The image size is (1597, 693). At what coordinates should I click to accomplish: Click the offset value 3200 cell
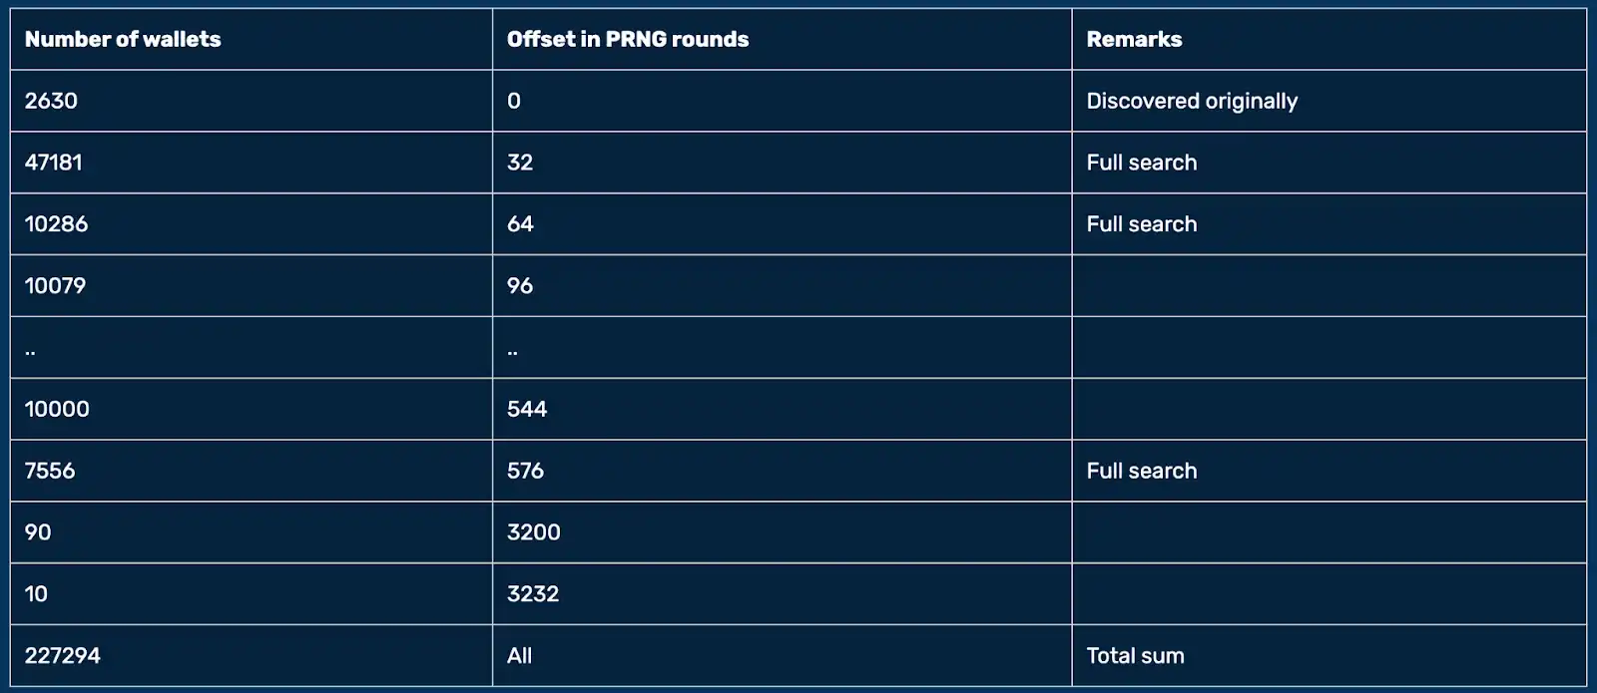click(x=534, y=532)
